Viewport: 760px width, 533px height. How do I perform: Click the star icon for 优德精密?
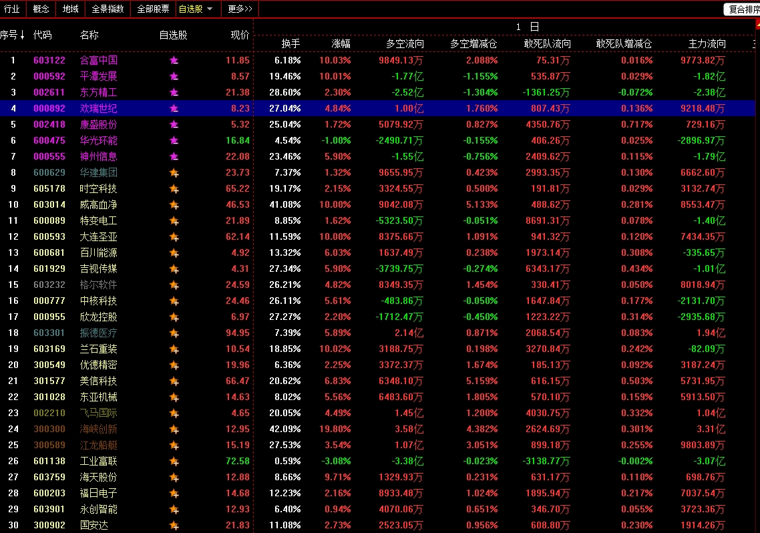[x=174, y=365]
